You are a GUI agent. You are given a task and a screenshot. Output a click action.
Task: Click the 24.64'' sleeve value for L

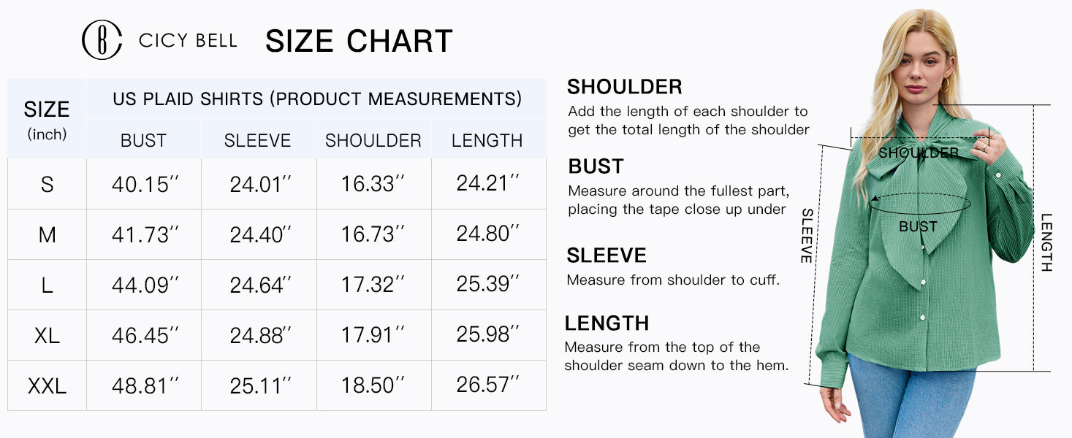pyautogui.click(x=260, y=285)
